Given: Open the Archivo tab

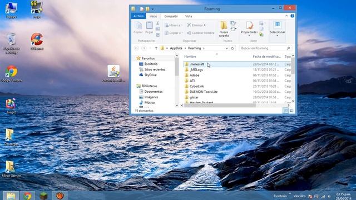Looking at the screenshot, I should (139, 16).
